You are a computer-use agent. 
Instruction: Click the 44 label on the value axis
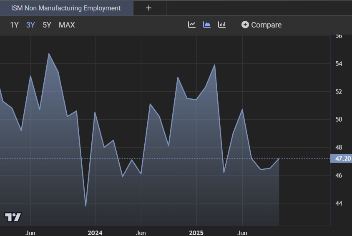(339, 203)
